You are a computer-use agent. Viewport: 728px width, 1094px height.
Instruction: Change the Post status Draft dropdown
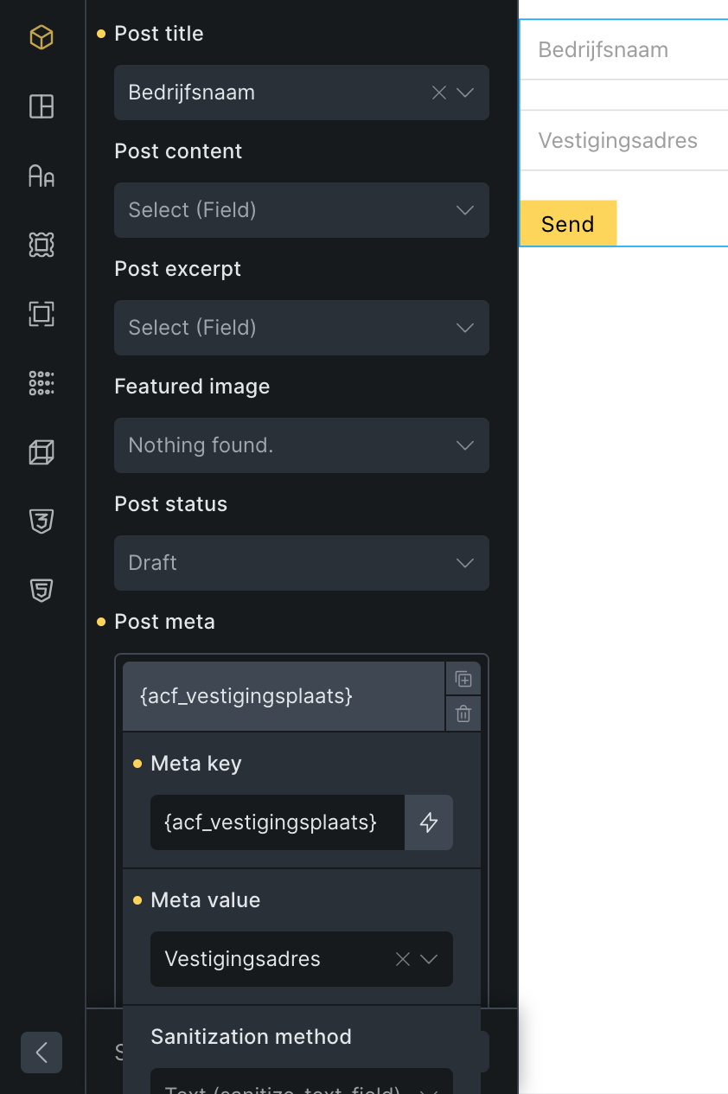[x=301, y=563]
